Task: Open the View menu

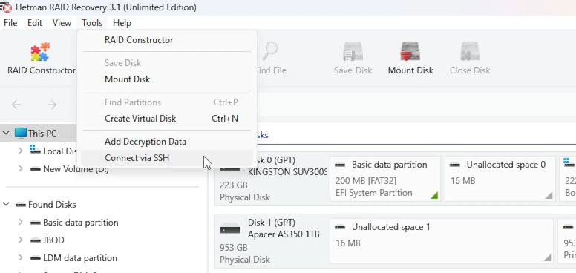Action: click(62, 23)
